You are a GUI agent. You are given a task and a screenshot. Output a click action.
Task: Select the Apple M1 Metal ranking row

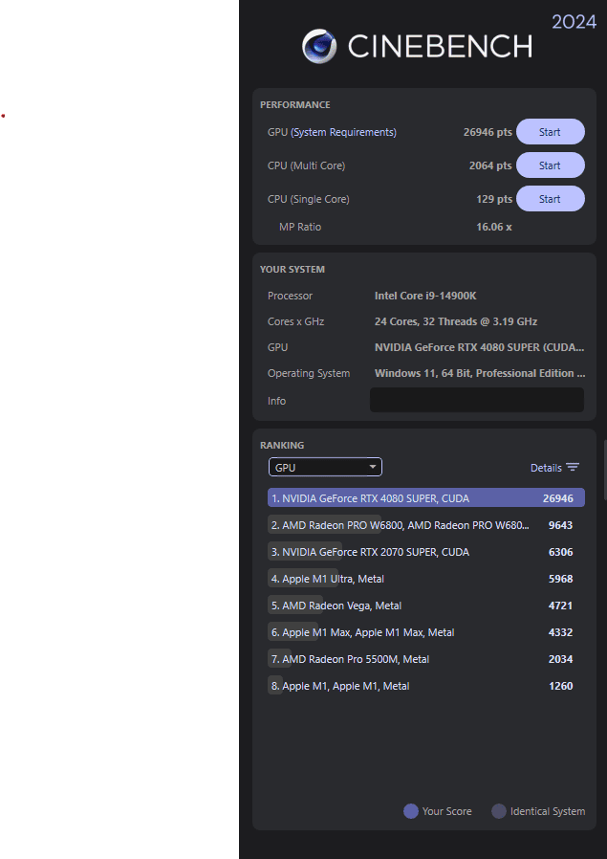click(x=426, y=686)
